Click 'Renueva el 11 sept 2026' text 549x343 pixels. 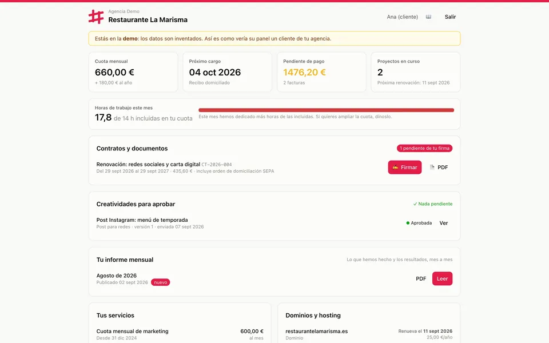click(425, 331)
